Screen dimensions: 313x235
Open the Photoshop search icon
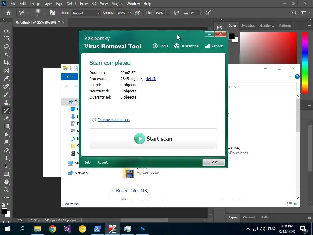coord(294,13)
